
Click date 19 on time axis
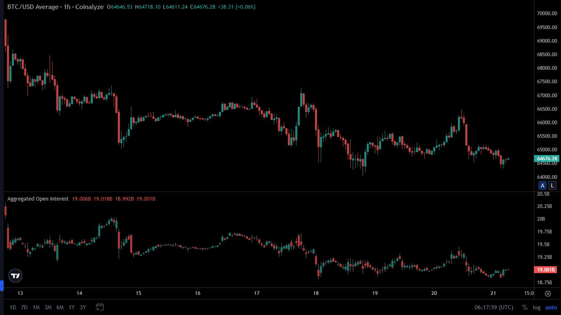[375, 293]
